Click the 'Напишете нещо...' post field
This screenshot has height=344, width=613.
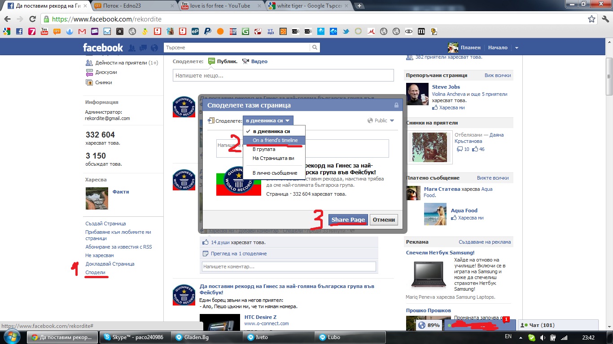(283, 76)
